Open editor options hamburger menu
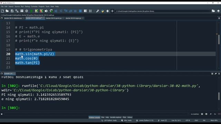This screenshot has height=124, width=221. (x=219, y=18)
